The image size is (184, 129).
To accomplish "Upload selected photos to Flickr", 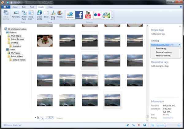I will (x=97, y=15).
